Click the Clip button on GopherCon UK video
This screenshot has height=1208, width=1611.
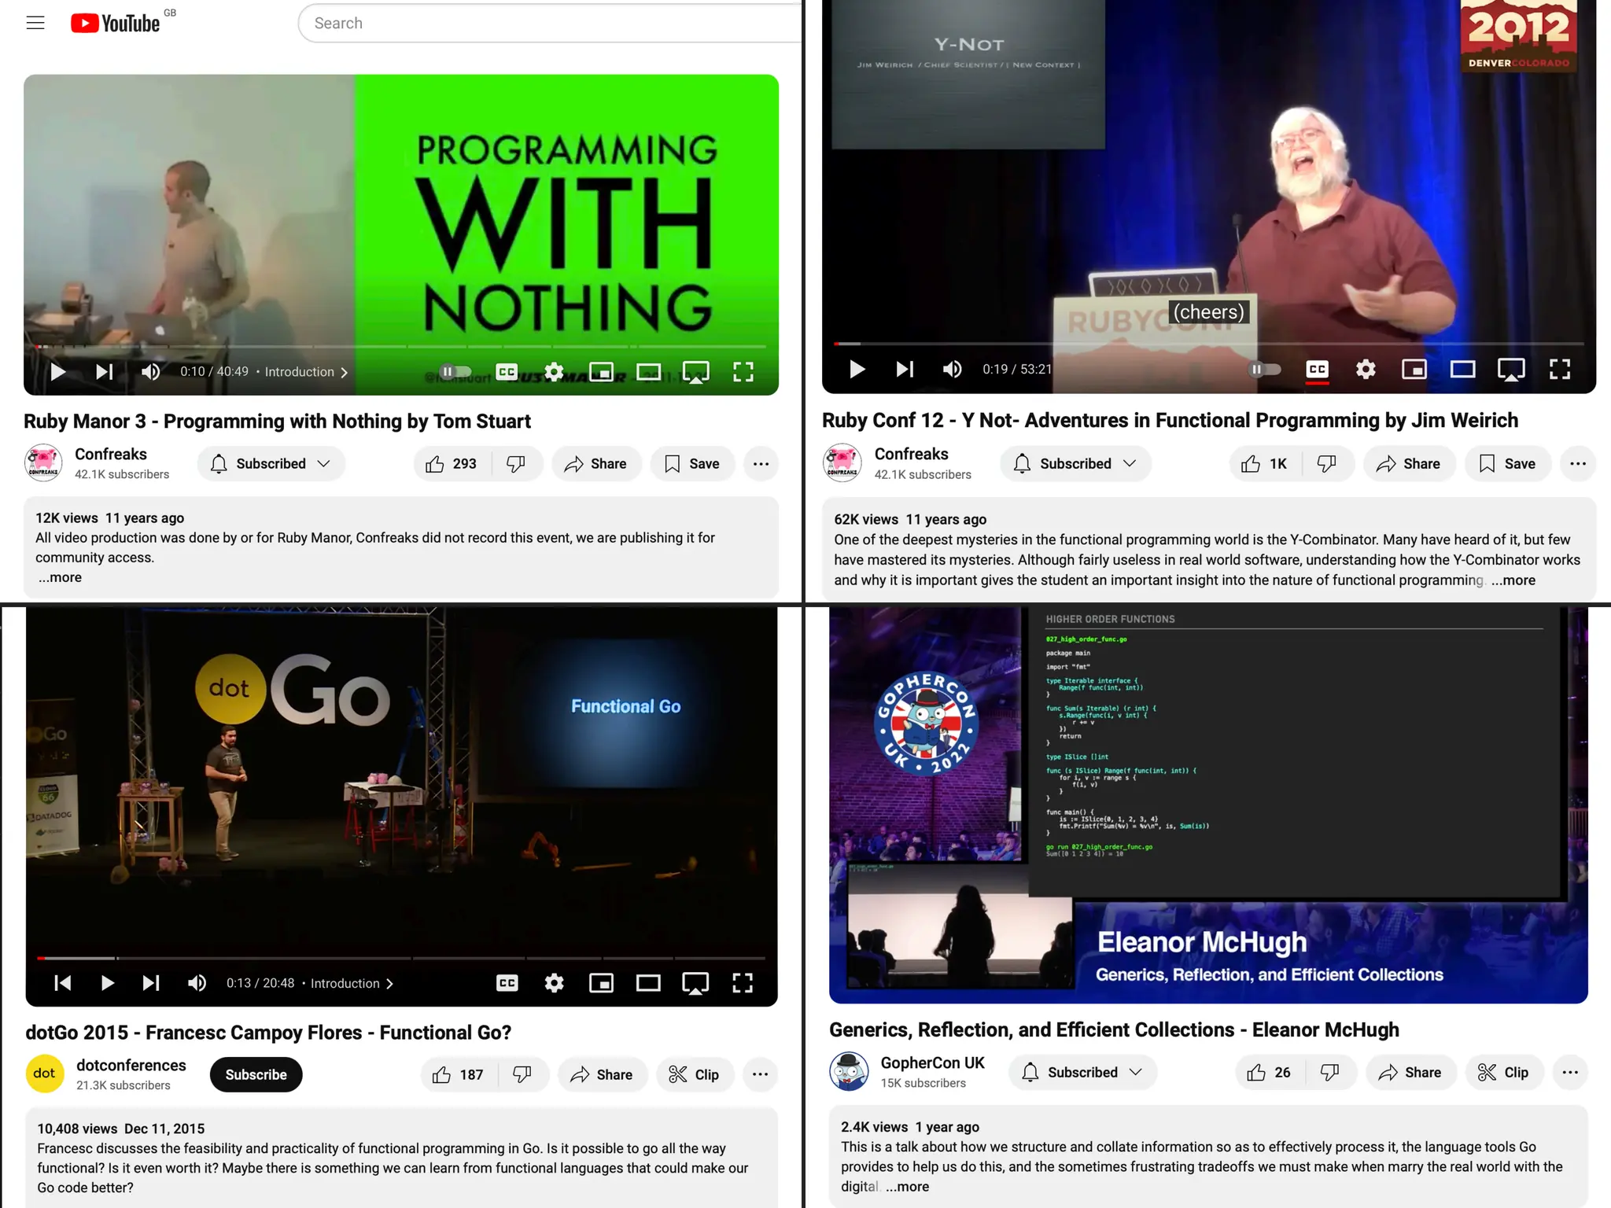[1503, 1072]
